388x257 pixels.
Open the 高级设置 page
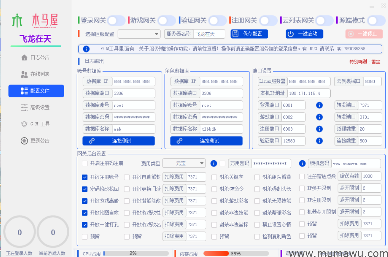pos(36,107)
